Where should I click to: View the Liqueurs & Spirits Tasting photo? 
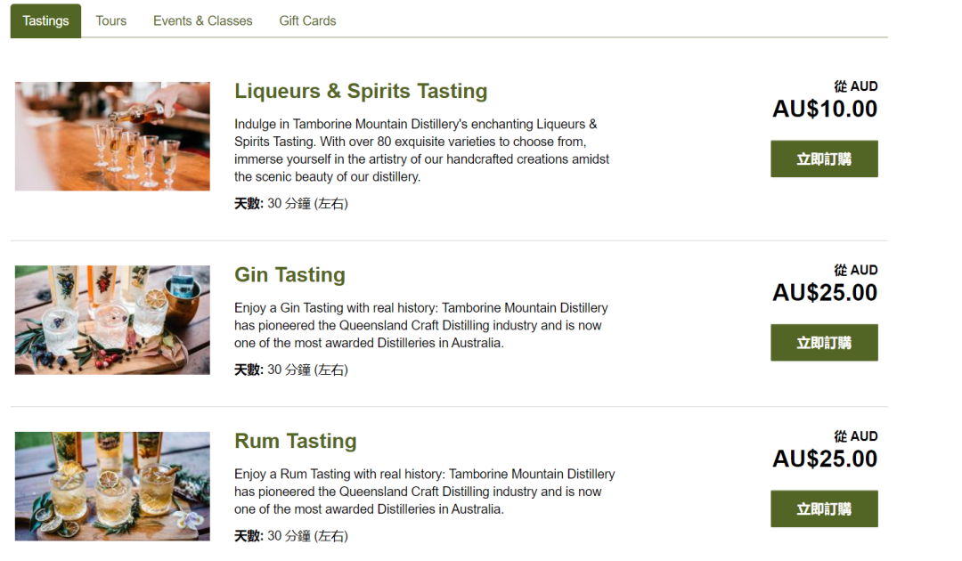click(x=112, y=136)
